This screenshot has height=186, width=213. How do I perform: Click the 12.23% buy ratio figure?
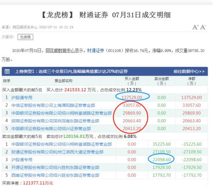(x=134, y=90)
